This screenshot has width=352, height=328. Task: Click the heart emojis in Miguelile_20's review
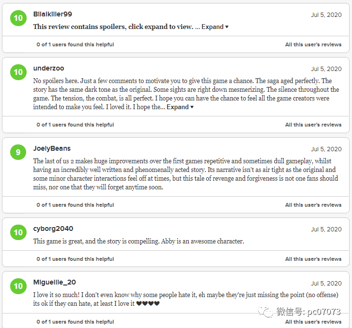point(148,304)
